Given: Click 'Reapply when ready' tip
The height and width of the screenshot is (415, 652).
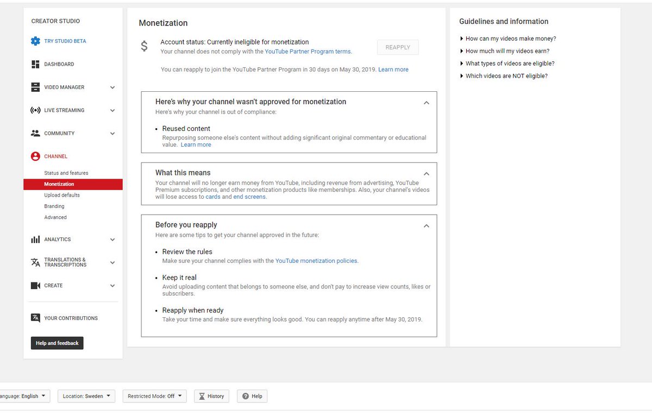Looking at the screenshot, I should pyautogui.click(x=193, y=311).
